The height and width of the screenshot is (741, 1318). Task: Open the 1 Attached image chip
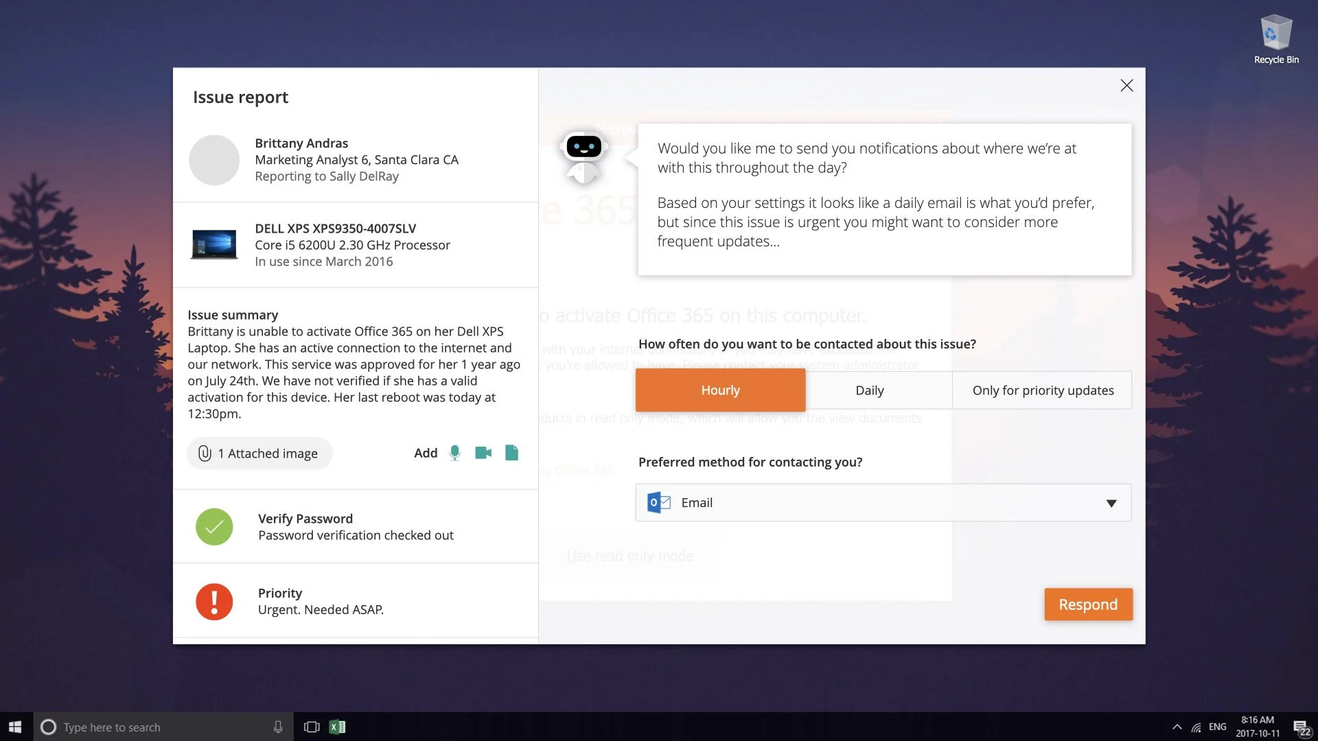pyautogui.click(x=259, y=454)
